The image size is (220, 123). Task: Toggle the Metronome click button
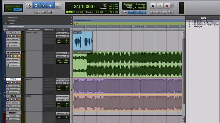pos(131,13)
